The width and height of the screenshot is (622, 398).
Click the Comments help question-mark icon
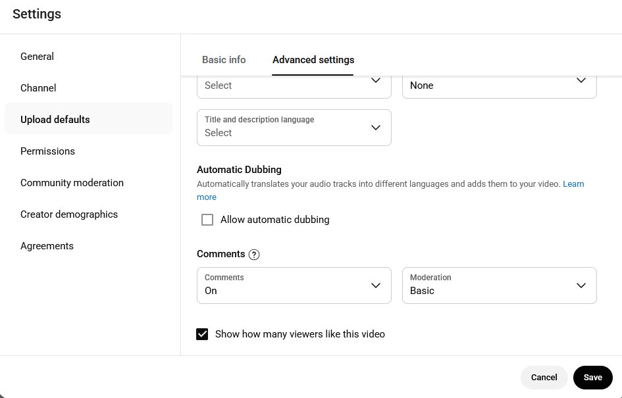pyautogui.click(x=254, y=255)
